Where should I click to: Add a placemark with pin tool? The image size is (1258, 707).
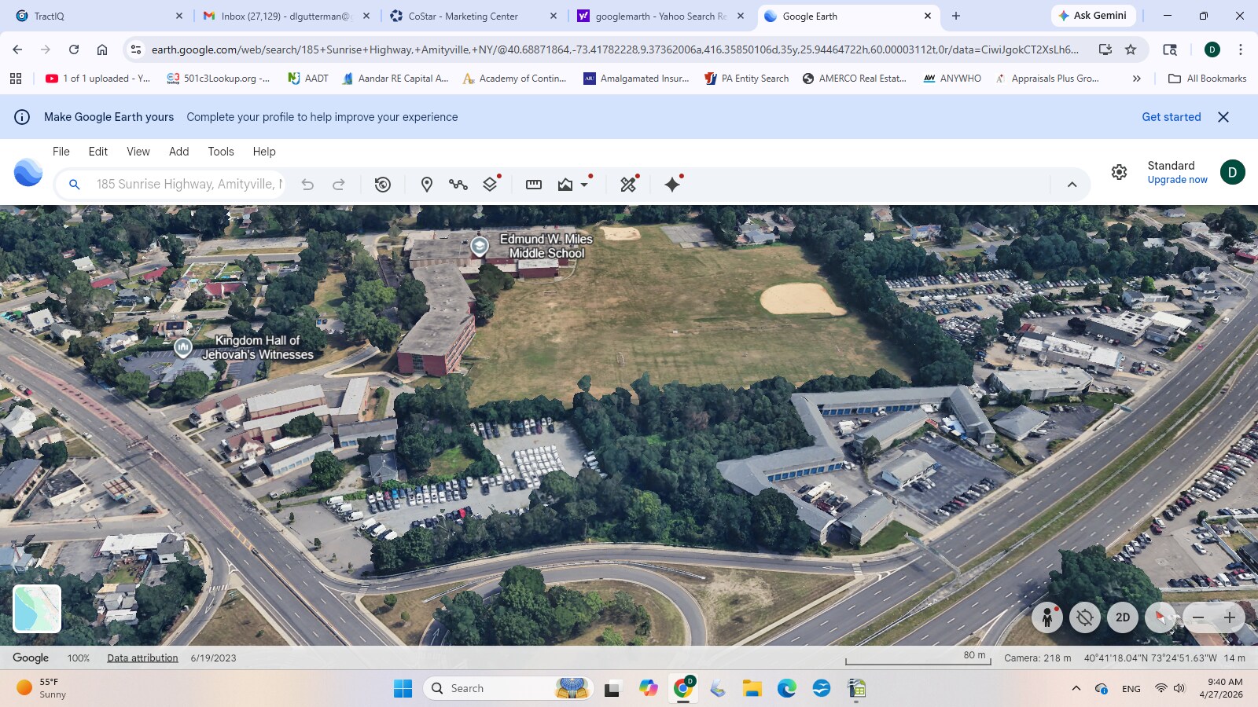427,185
